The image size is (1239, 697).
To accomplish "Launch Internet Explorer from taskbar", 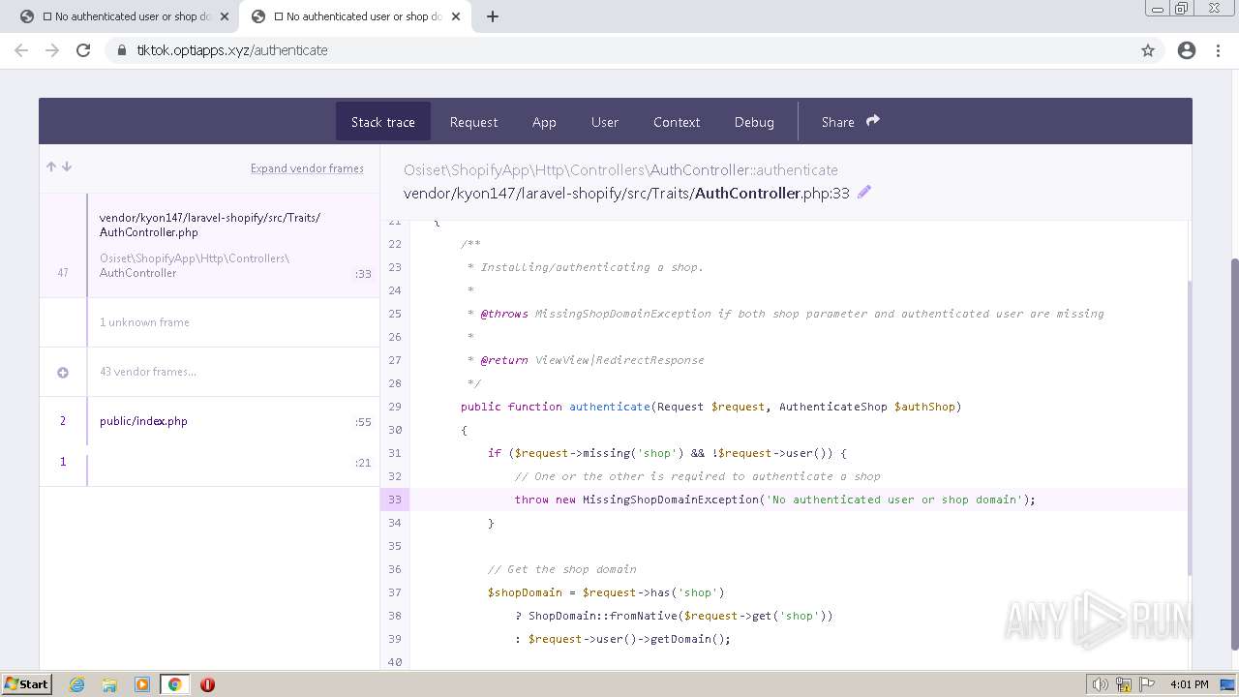I will pyautogui.click(x=77, y=684).
